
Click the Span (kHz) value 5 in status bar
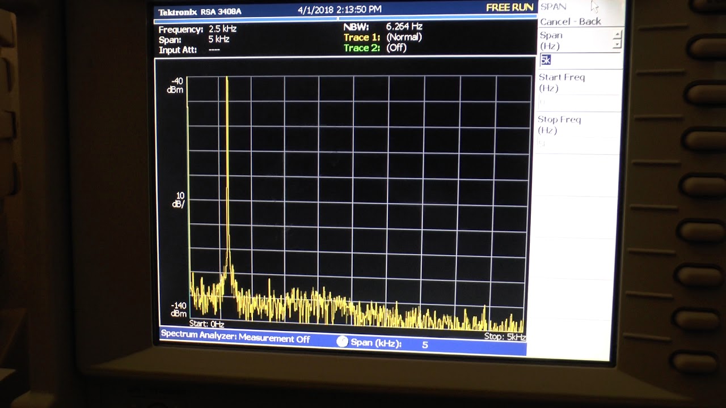425,344
